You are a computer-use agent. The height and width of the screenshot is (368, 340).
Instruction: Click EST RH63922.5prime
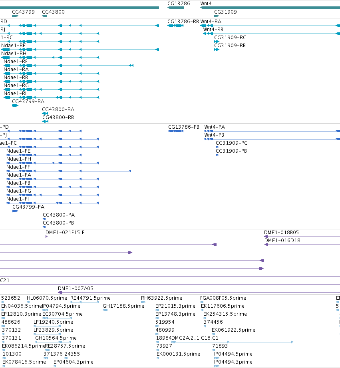[x=161, y=298]
